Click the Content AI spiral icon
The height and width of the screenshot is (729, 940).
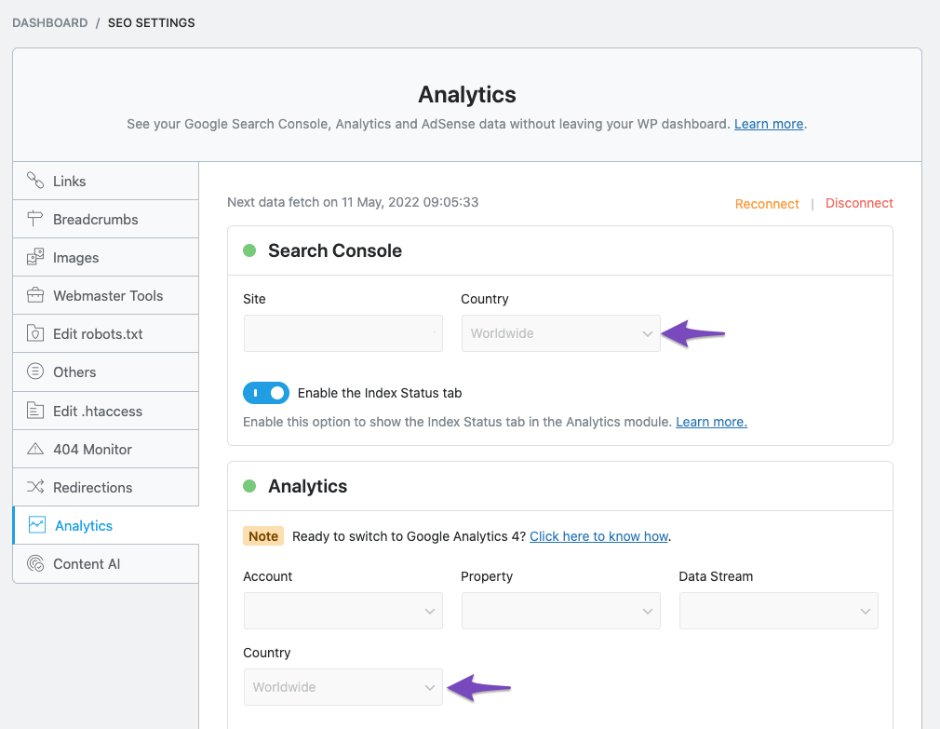click(x=35, y=563)
